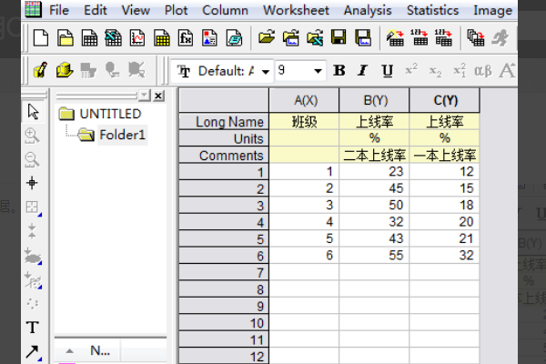Select column B(Y) header
Viewport: 546px width, 364px height.
click(374, 99)
